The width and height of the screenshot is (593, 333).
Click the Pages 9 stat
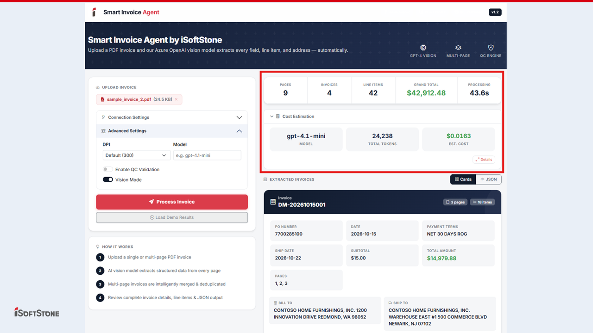click(x=285, y=90)
